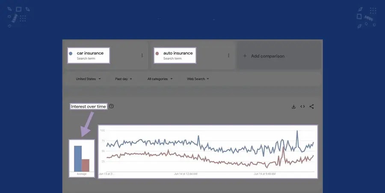Edit the auto insurance search term
The height and width of the screenshot is (193, 385).
point(178,53)
